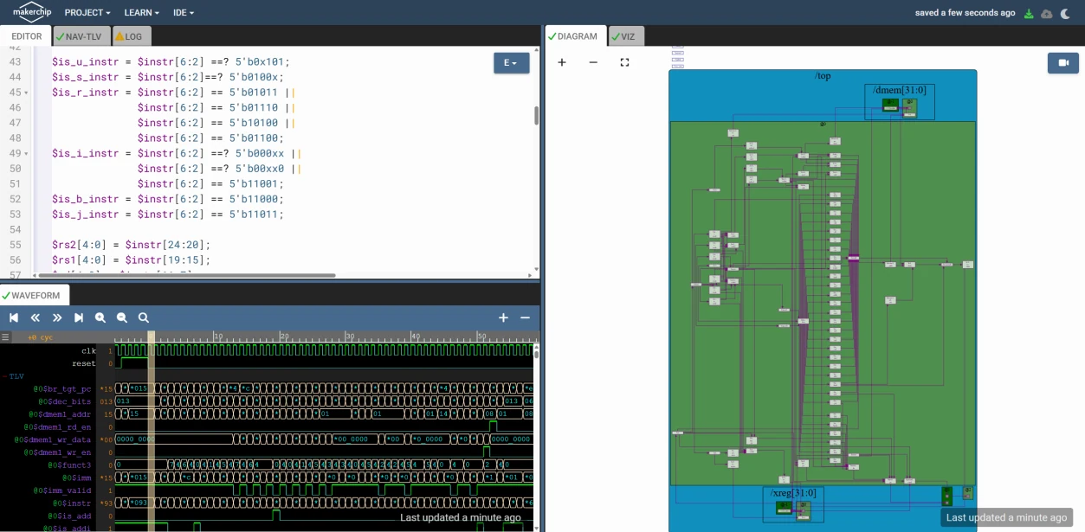
Task: Click cycle 10 on the waveform ruler
Action: click(x=216, y=337)
